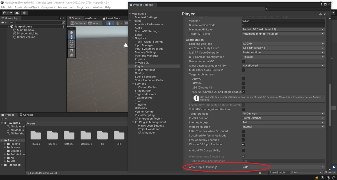This screenshot has width=337, height=180.
Task: Click the cloud services icon in toolbar
Action: pos(17,13)
